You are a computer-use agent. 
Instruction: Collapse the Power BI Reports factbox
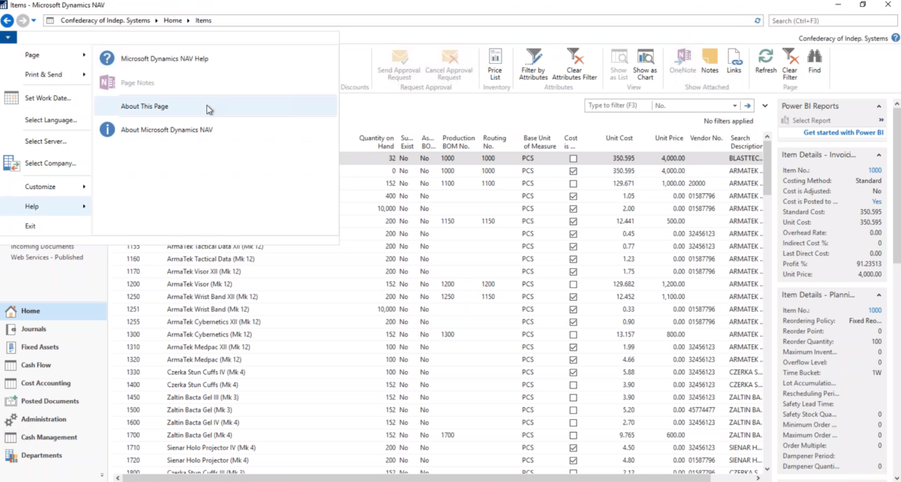click(x=879, y=106)
